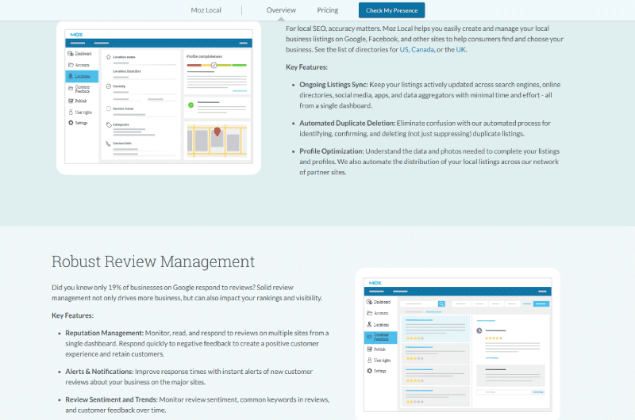Click the Check My Presence button

tap(391, 10)
